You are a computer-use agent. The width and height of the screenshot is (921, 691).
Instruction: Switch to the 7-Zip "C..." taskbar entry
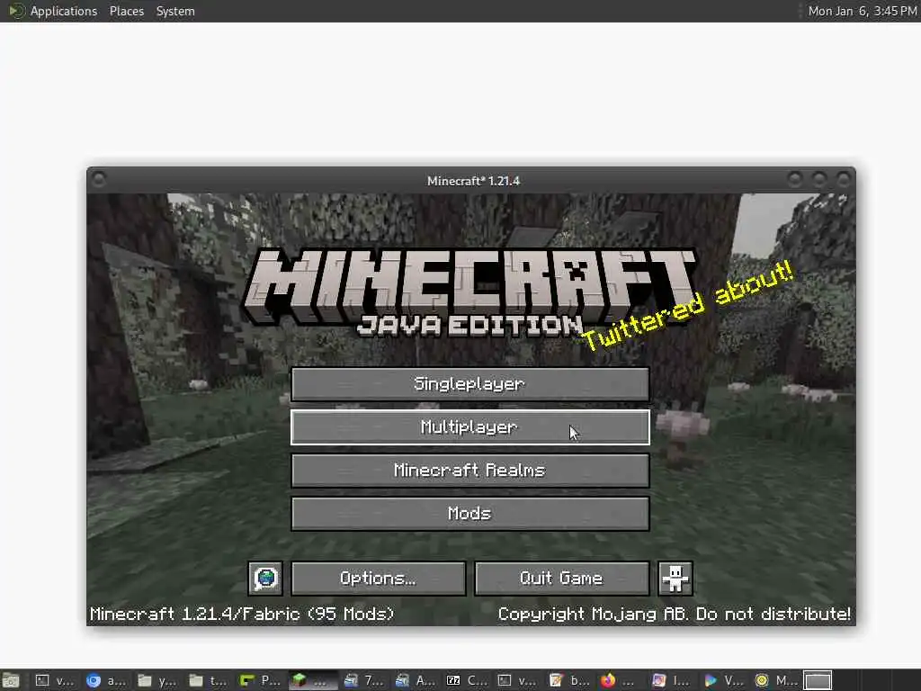pos(467,680)
